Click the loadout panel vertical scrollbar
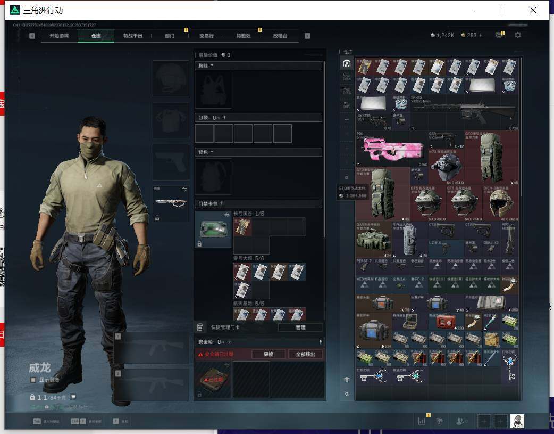This screenshot has height=434, width=554. (x=324, y=149)
